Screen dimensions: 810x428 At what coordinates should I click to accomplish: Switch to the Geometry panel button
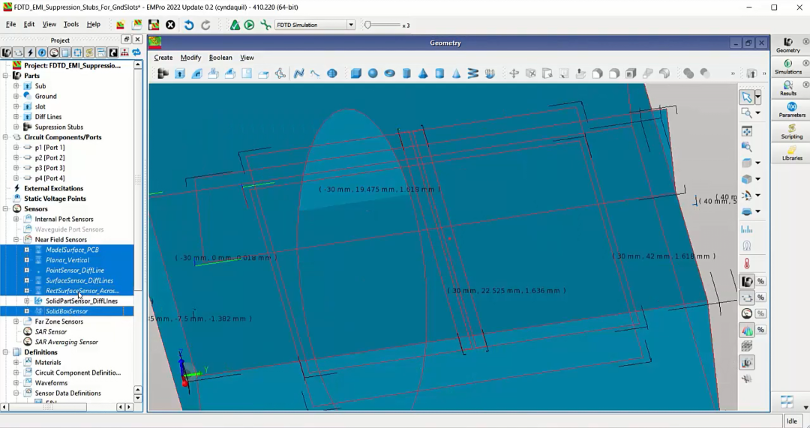787,45
